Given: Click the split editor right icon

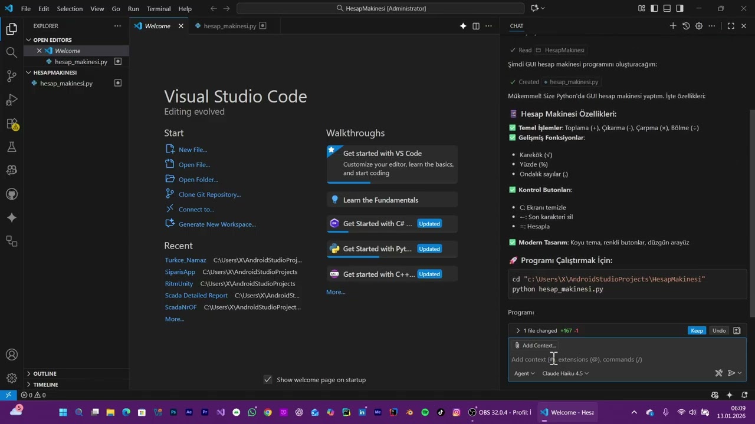Looking at the screenshot, I should click(x=476, y=26).
